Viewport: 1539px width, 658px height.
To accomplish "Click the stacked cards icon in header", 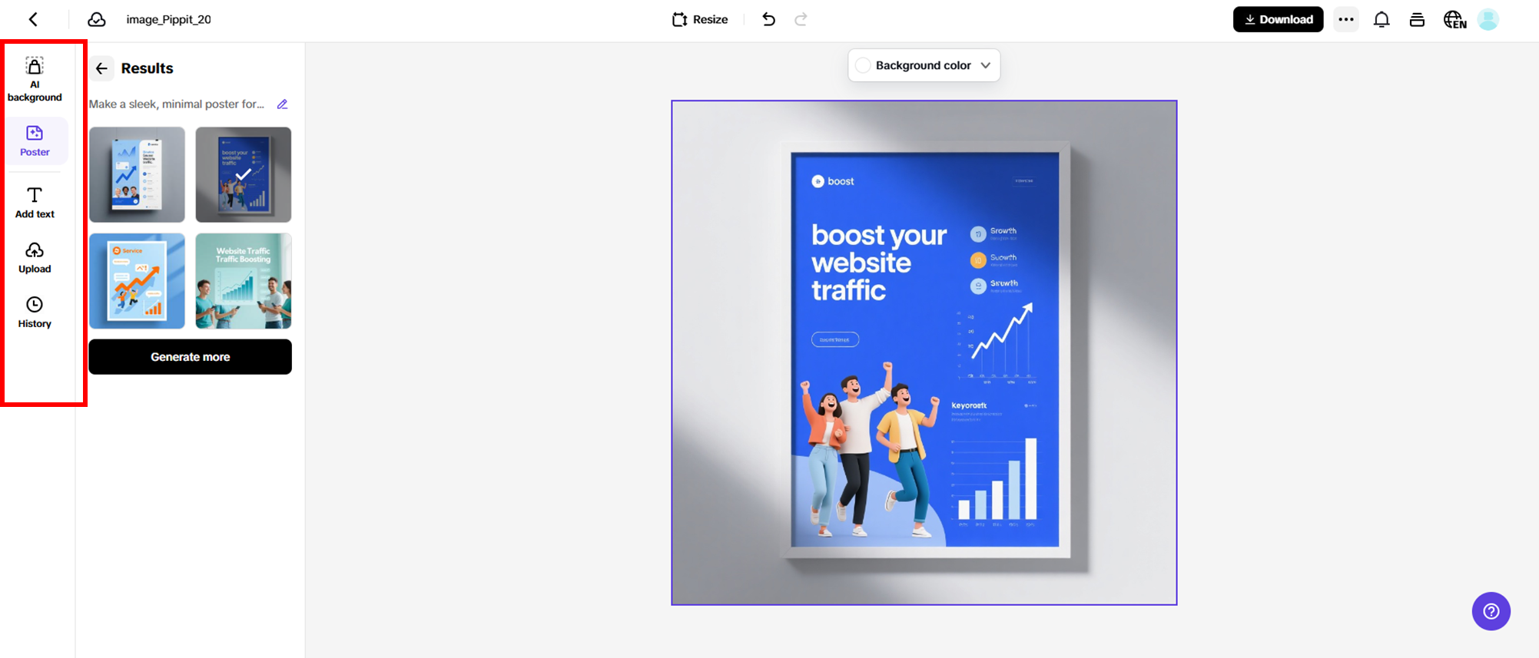I will (1418, 20).
